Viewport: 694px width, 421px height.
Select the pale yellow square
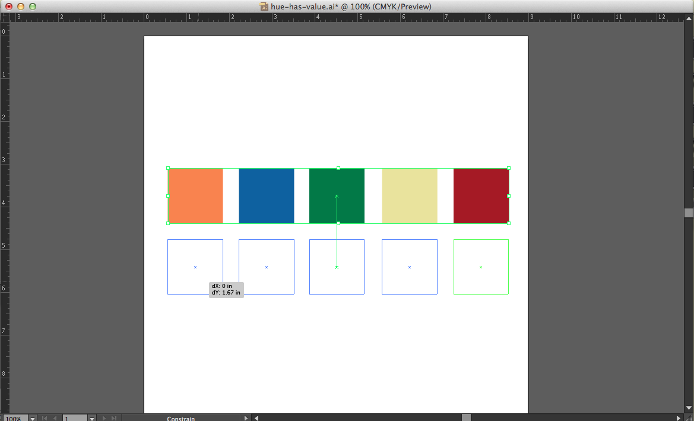(410, 196)
